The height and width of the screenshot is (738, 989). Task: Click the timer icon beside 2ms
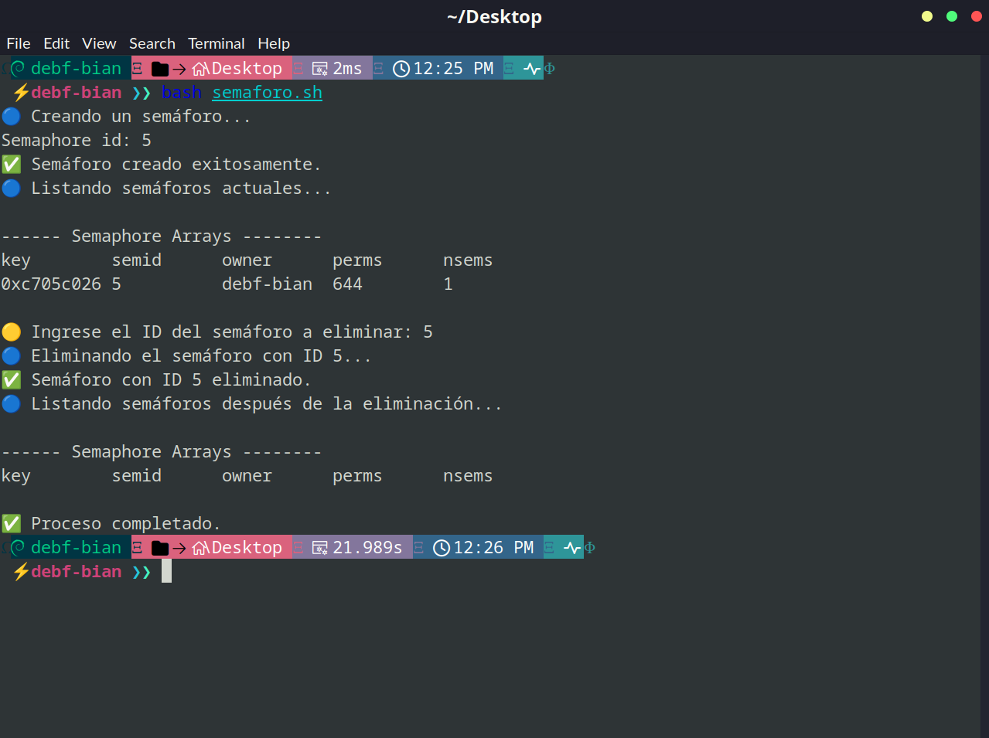320,69
